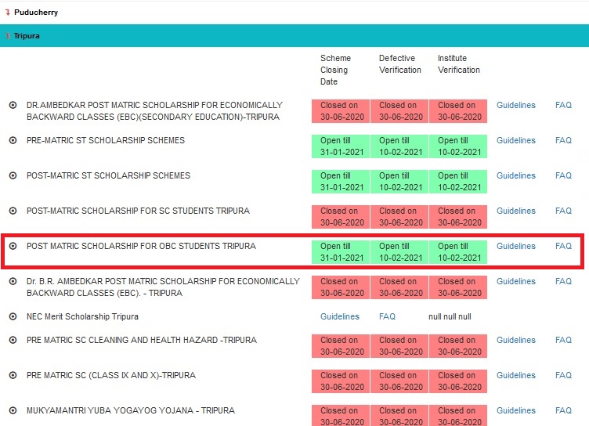Click Post-Matric SC scheme closing Closed on 30-06-2020

(x=341, y=217)
